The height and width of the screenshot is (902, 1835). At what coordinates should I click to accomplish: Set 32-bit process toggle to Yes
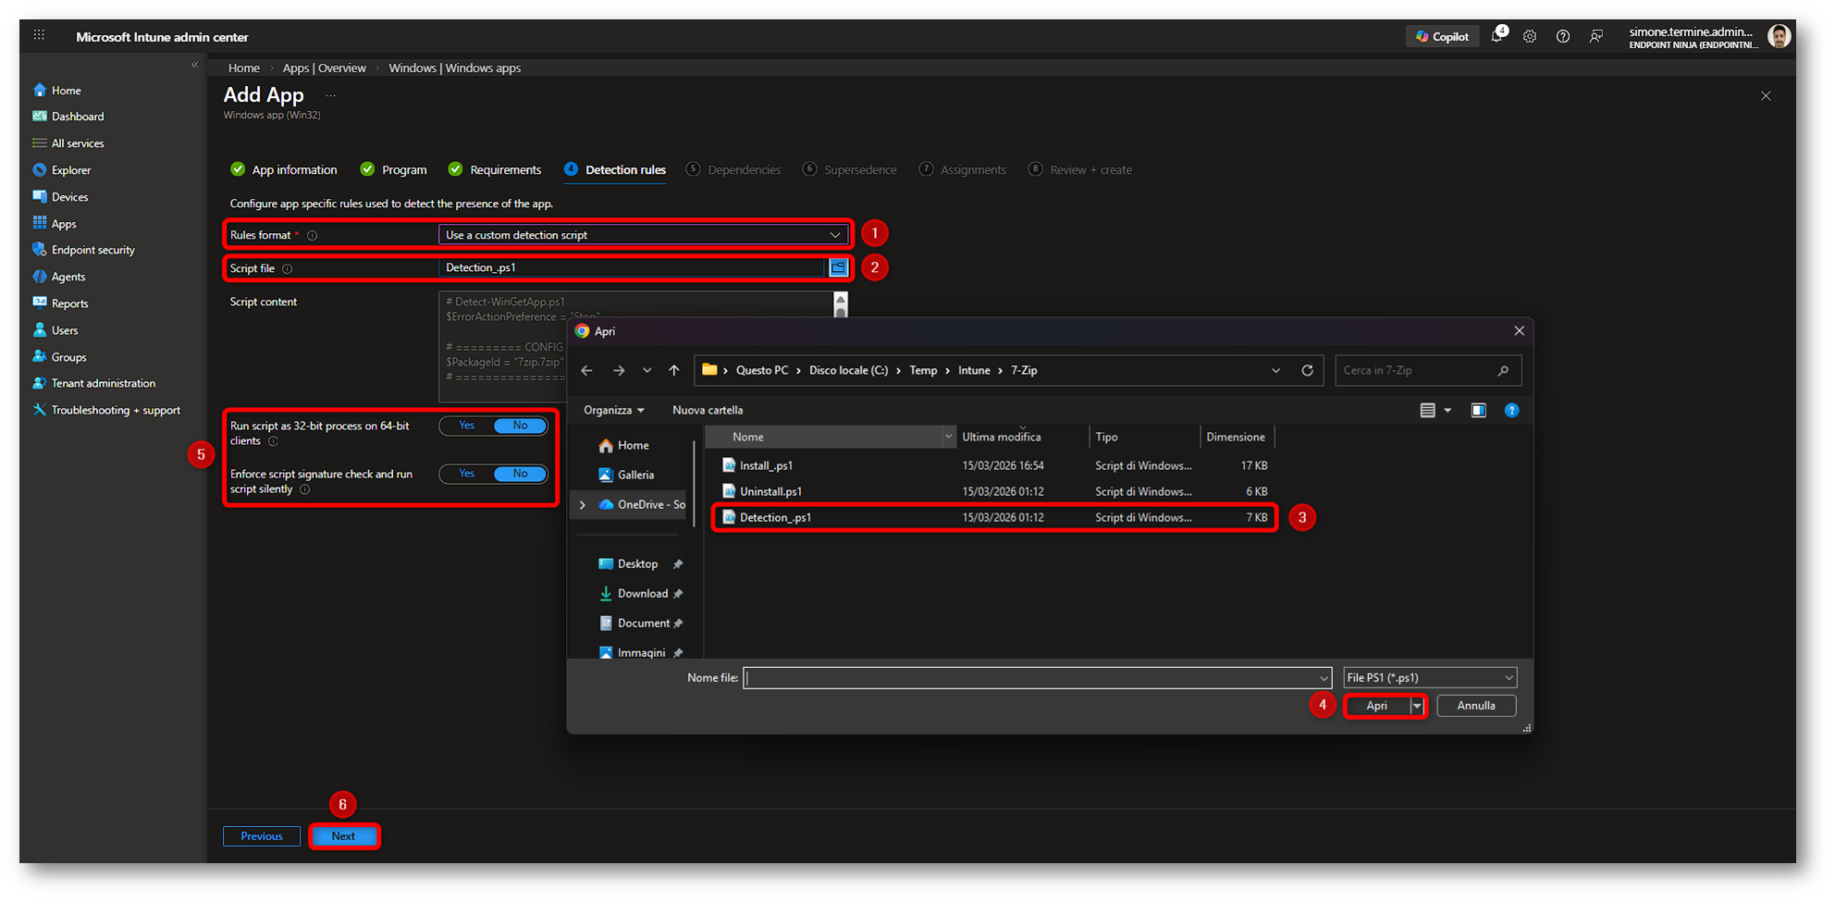click(467, 426)
